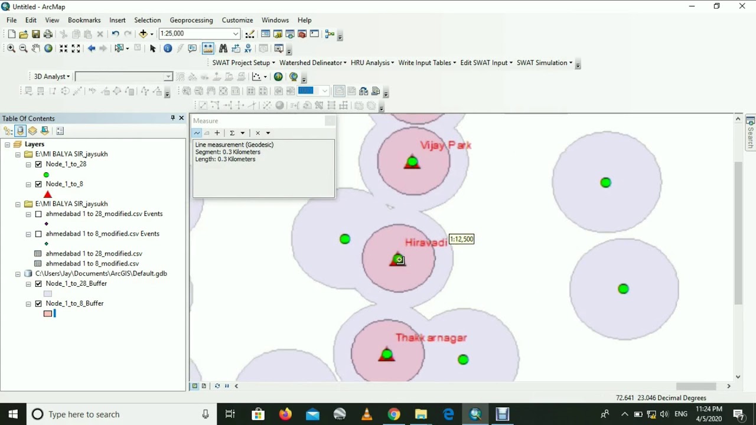Choose the Select Elements arrow tool
Image resolution: width=756 pixels, height=425 pixels.
coord(153,48)
